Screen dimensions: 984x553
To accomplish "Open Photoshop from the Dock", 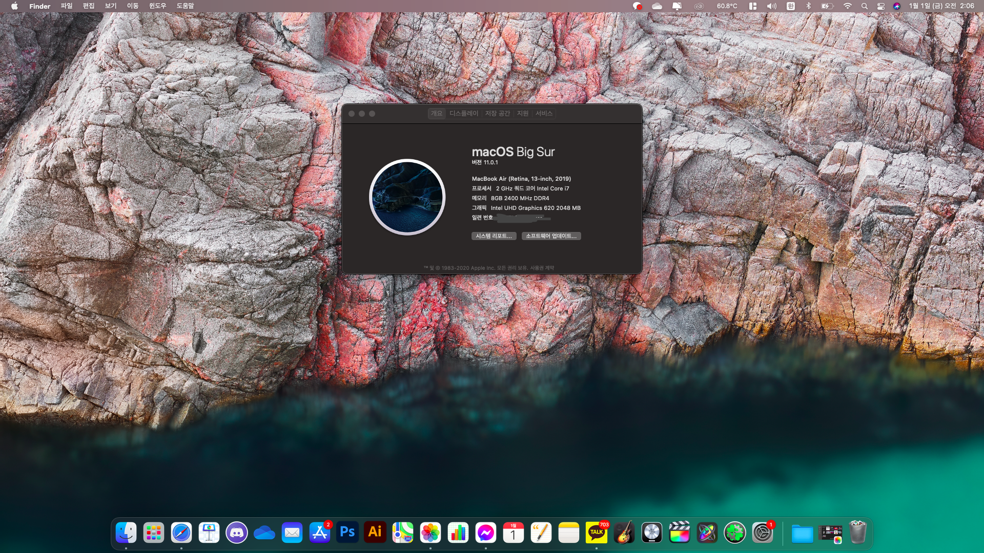I will (347, 533).
